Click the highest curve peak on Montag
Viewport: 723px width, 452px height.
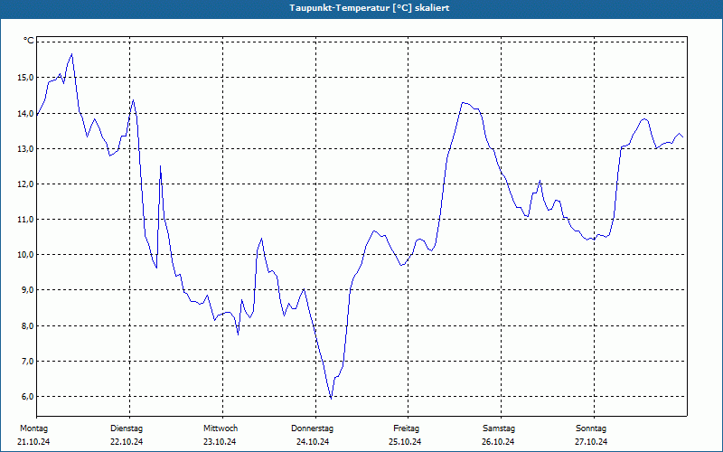click(x=72, y=54)
